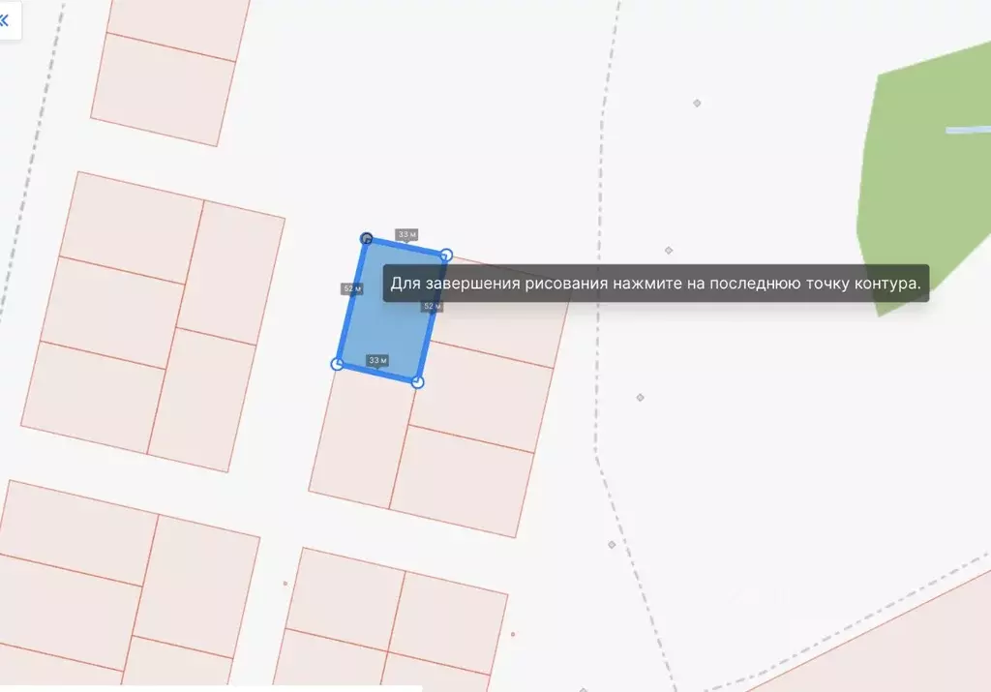
Task: Click the 33 м label on bottom edge
Action: (377, 360)
